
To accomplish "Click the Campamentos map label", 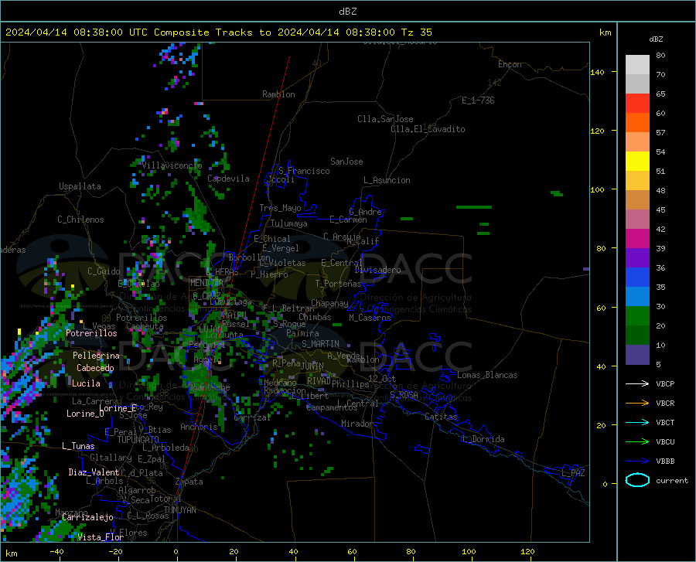I will click(x=332, y=407).
